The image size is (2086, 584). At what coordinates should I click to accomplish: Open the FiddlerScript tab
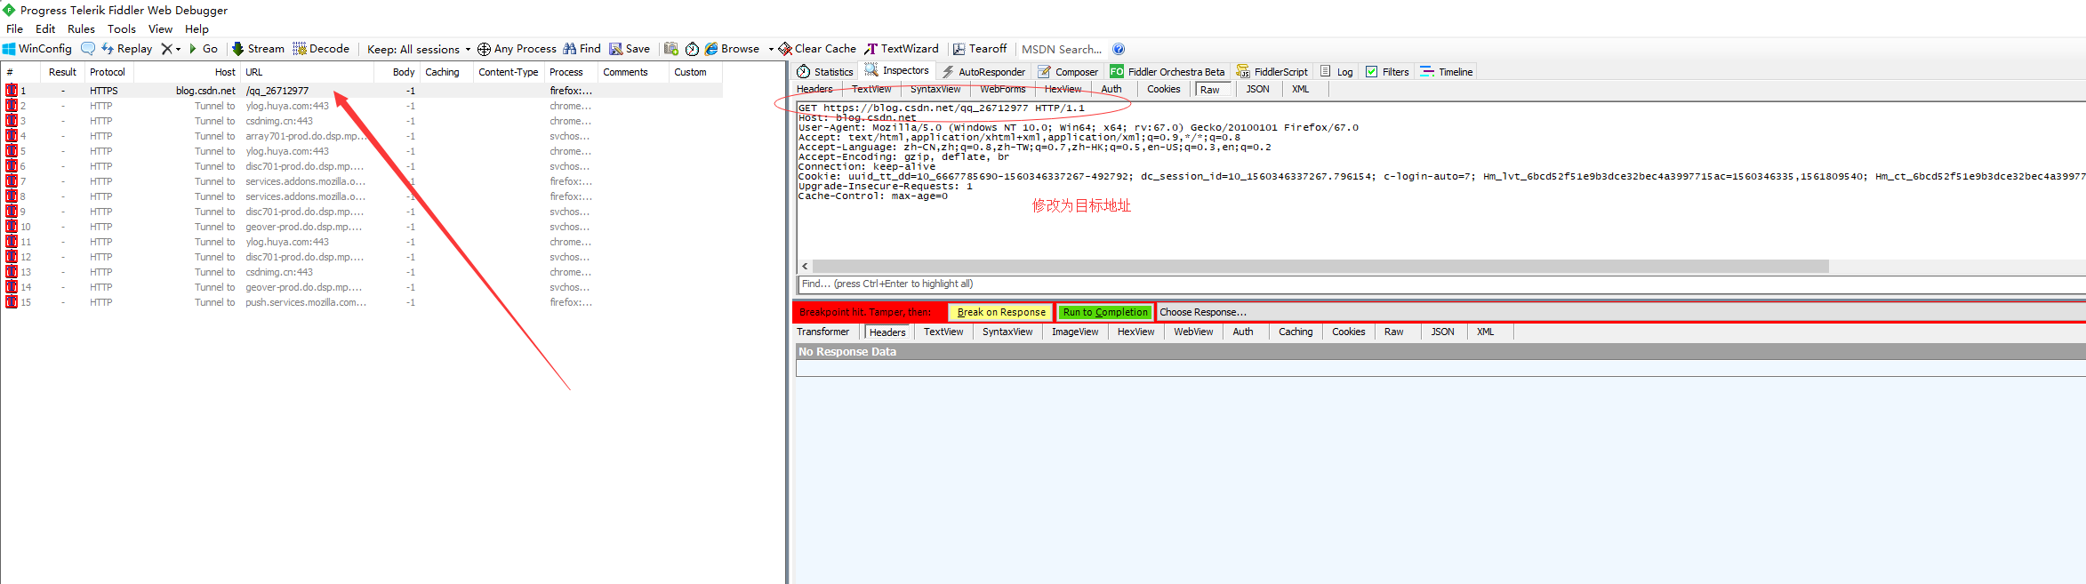(1272, 72)
